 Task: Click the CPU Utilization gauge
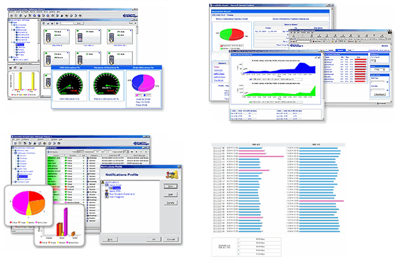click(x=71, y=85)
